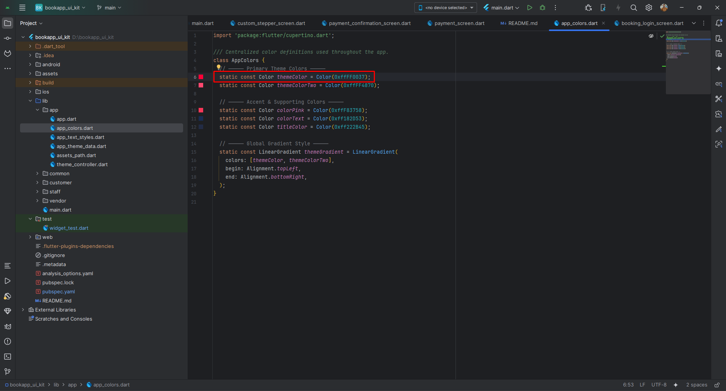Open Notifications bell icon
Screen dimensions: 726x391
point(719,23)
